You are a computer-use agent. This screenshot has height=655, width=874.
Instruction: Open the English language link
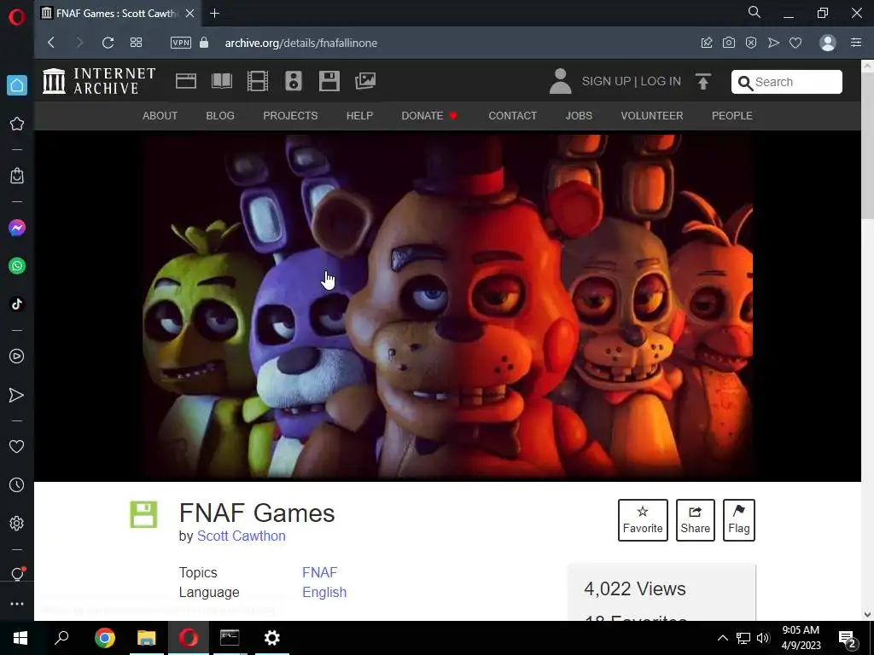pos(324,592)
